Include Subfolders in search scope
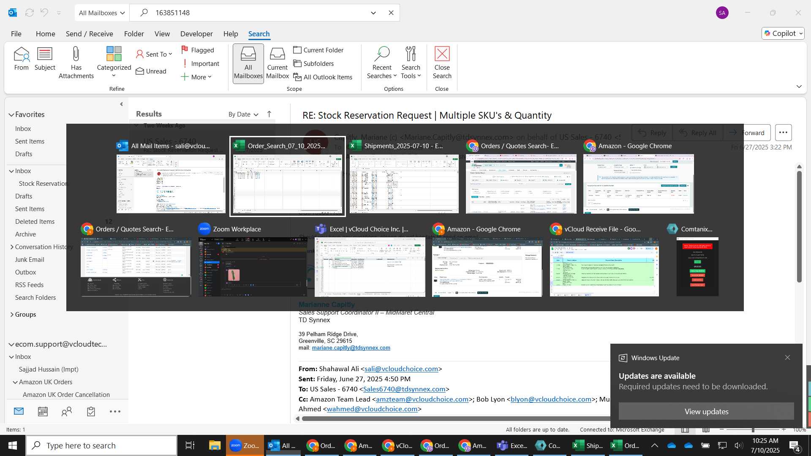 click(313, 63)
